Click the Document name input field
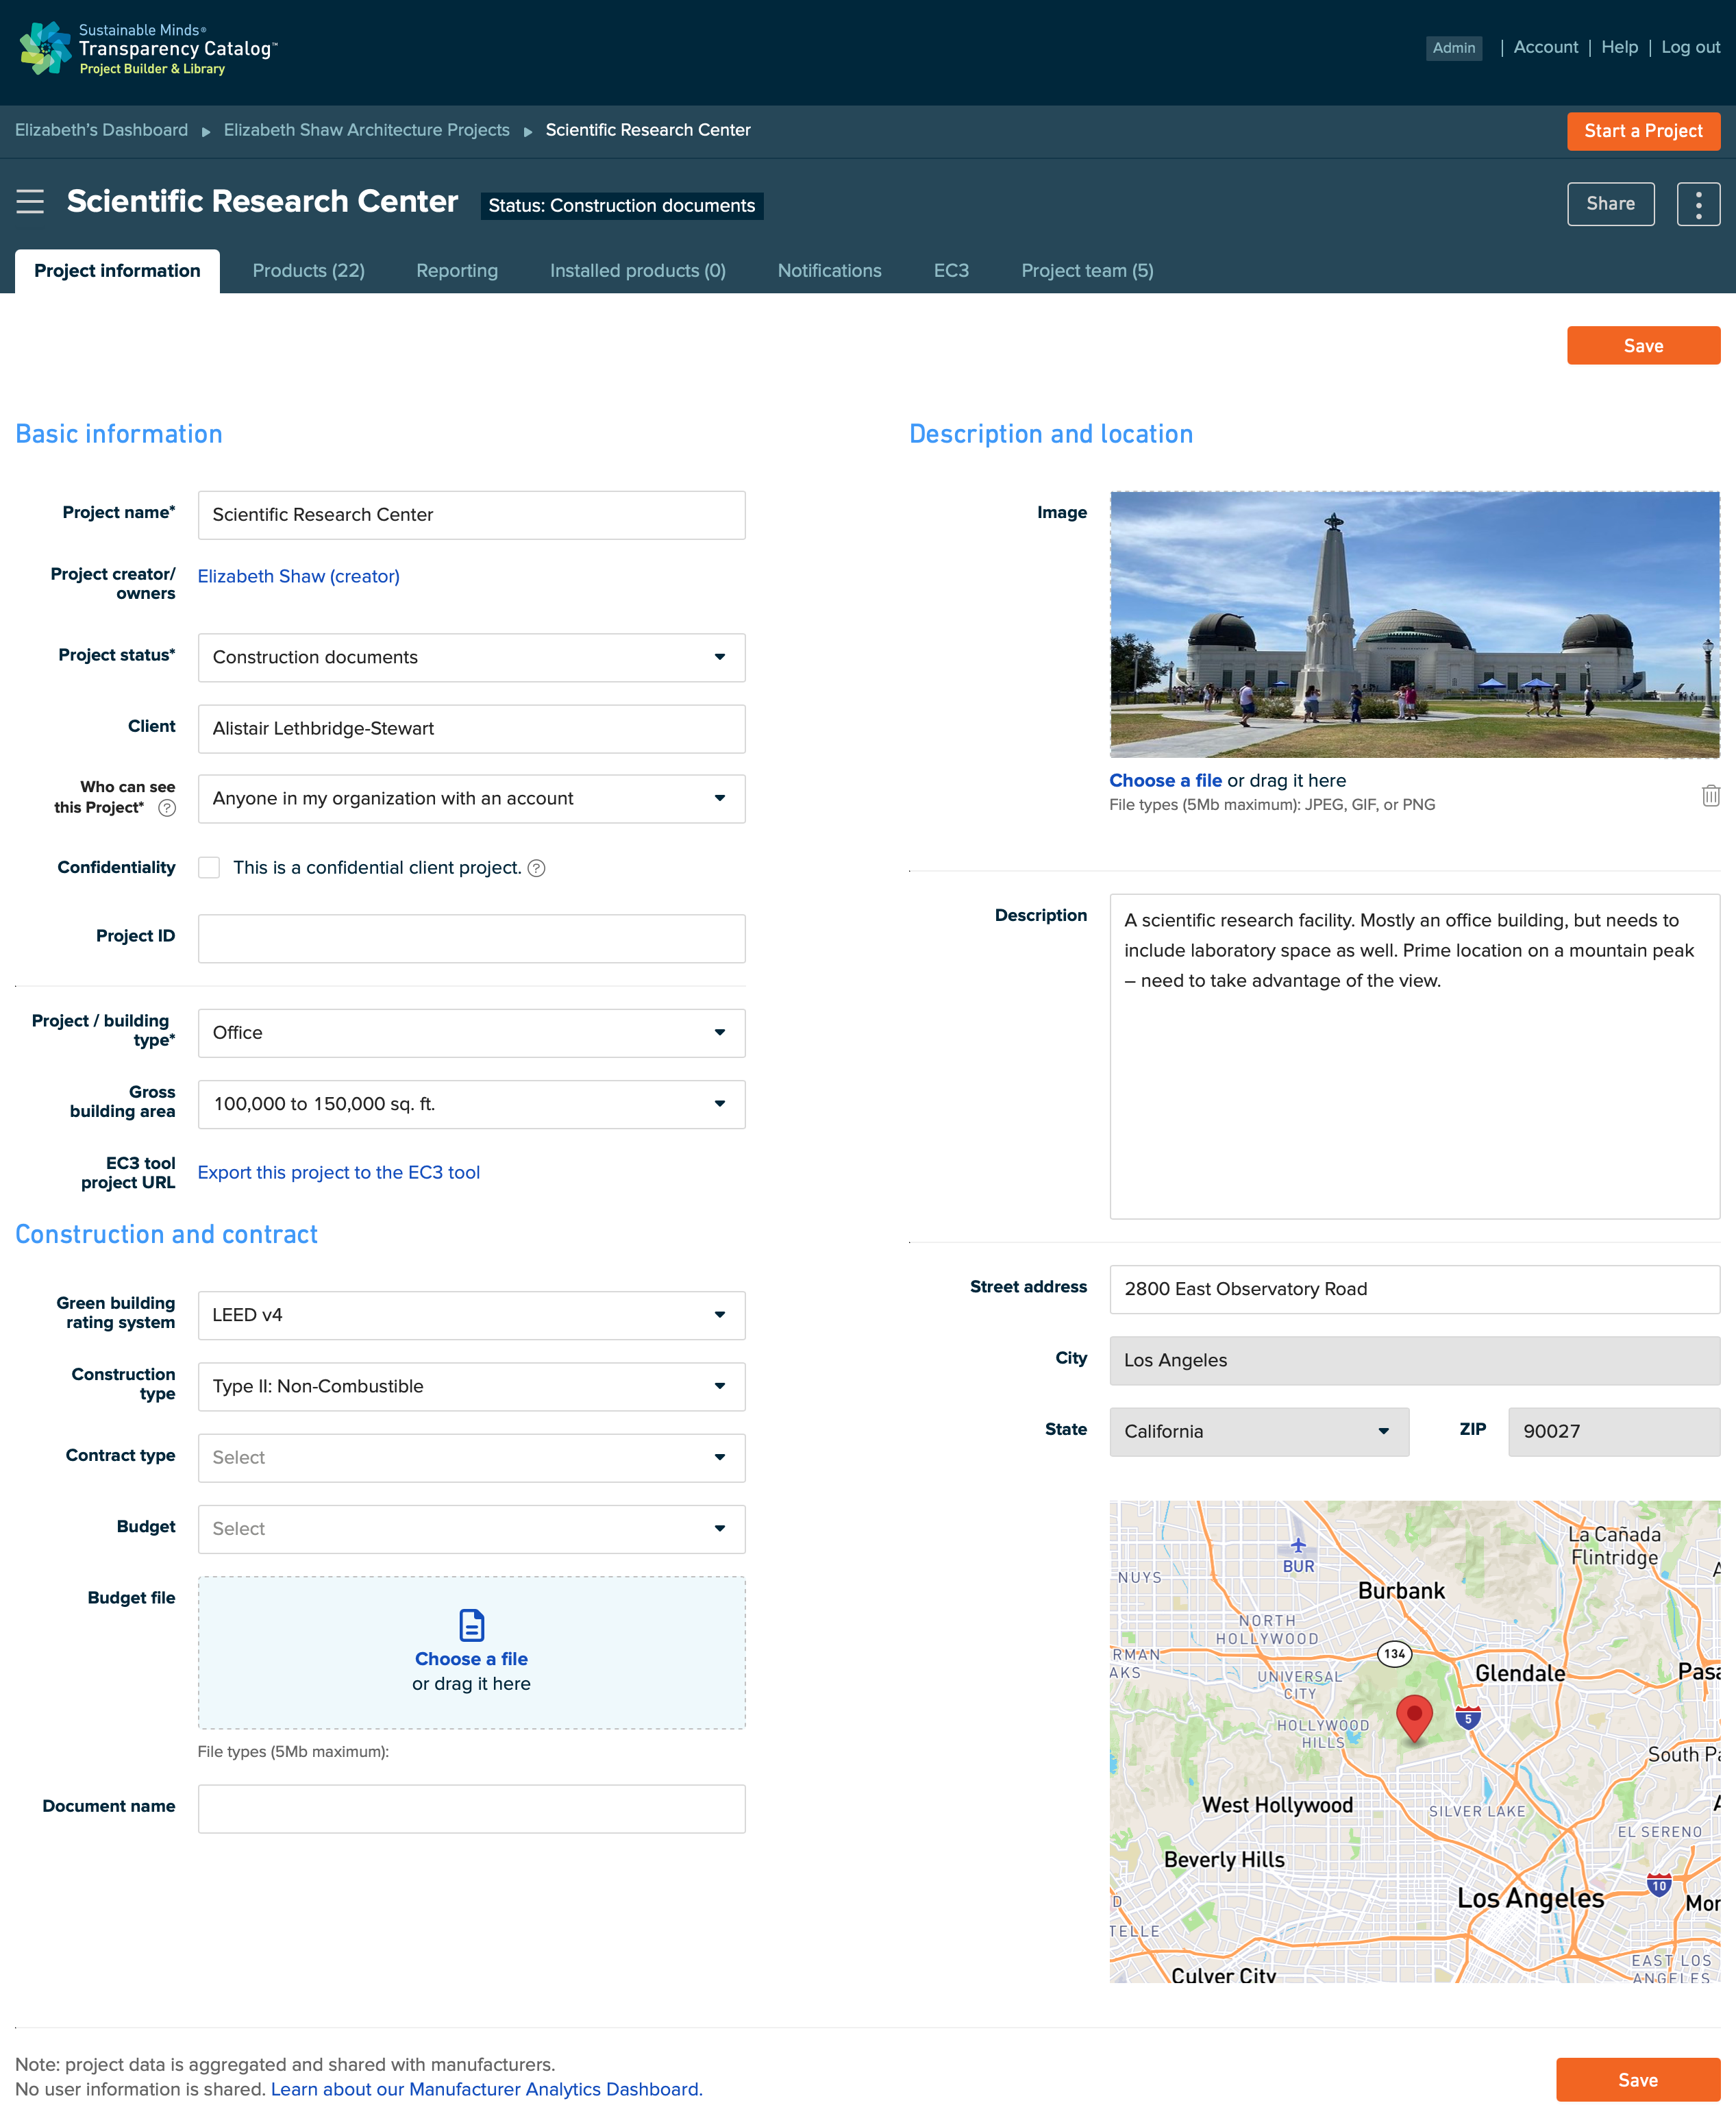 (x=471, y=1809)
